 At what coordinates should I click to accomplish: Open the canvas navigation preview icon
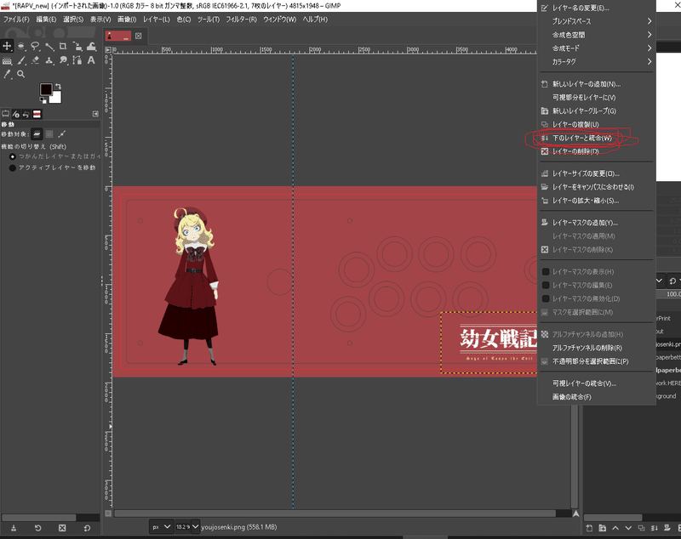pyautogui.click(x=576, y=513)
